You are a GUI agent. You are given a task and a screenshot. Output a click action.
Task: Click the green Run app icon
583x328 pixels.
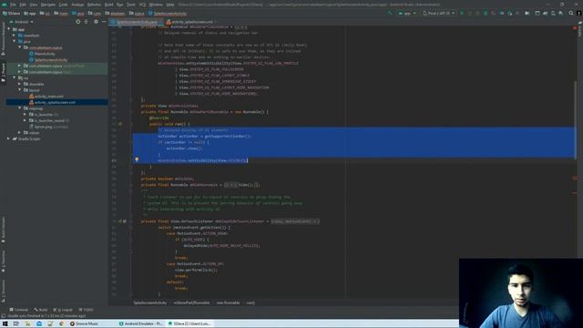[462, 13]
